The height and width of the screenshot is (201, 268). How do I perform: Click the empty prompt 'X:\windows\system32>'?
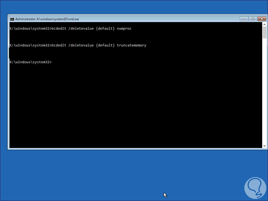30,62
